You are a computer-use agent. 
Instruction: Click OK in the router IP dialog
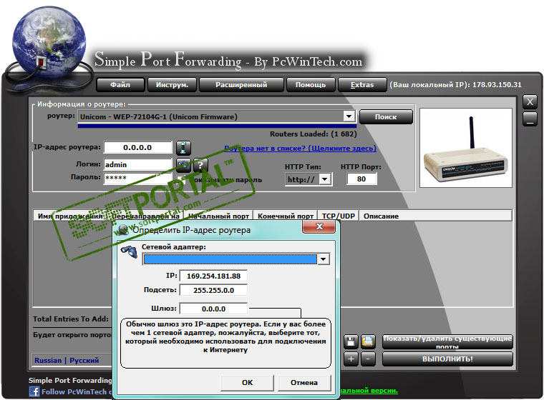point(247,383)
